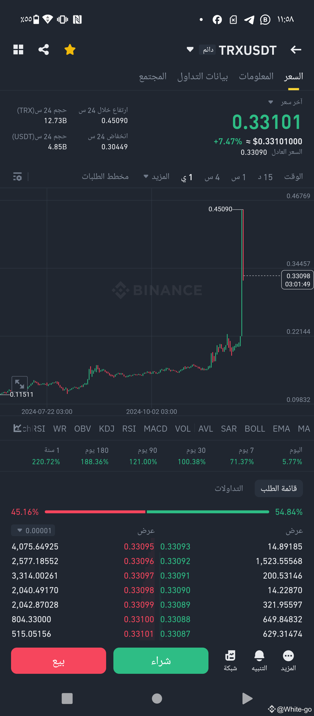This screenshot has width=314, height=716.
Task: Open the trading layout grid icon
Action: (18, 49)
